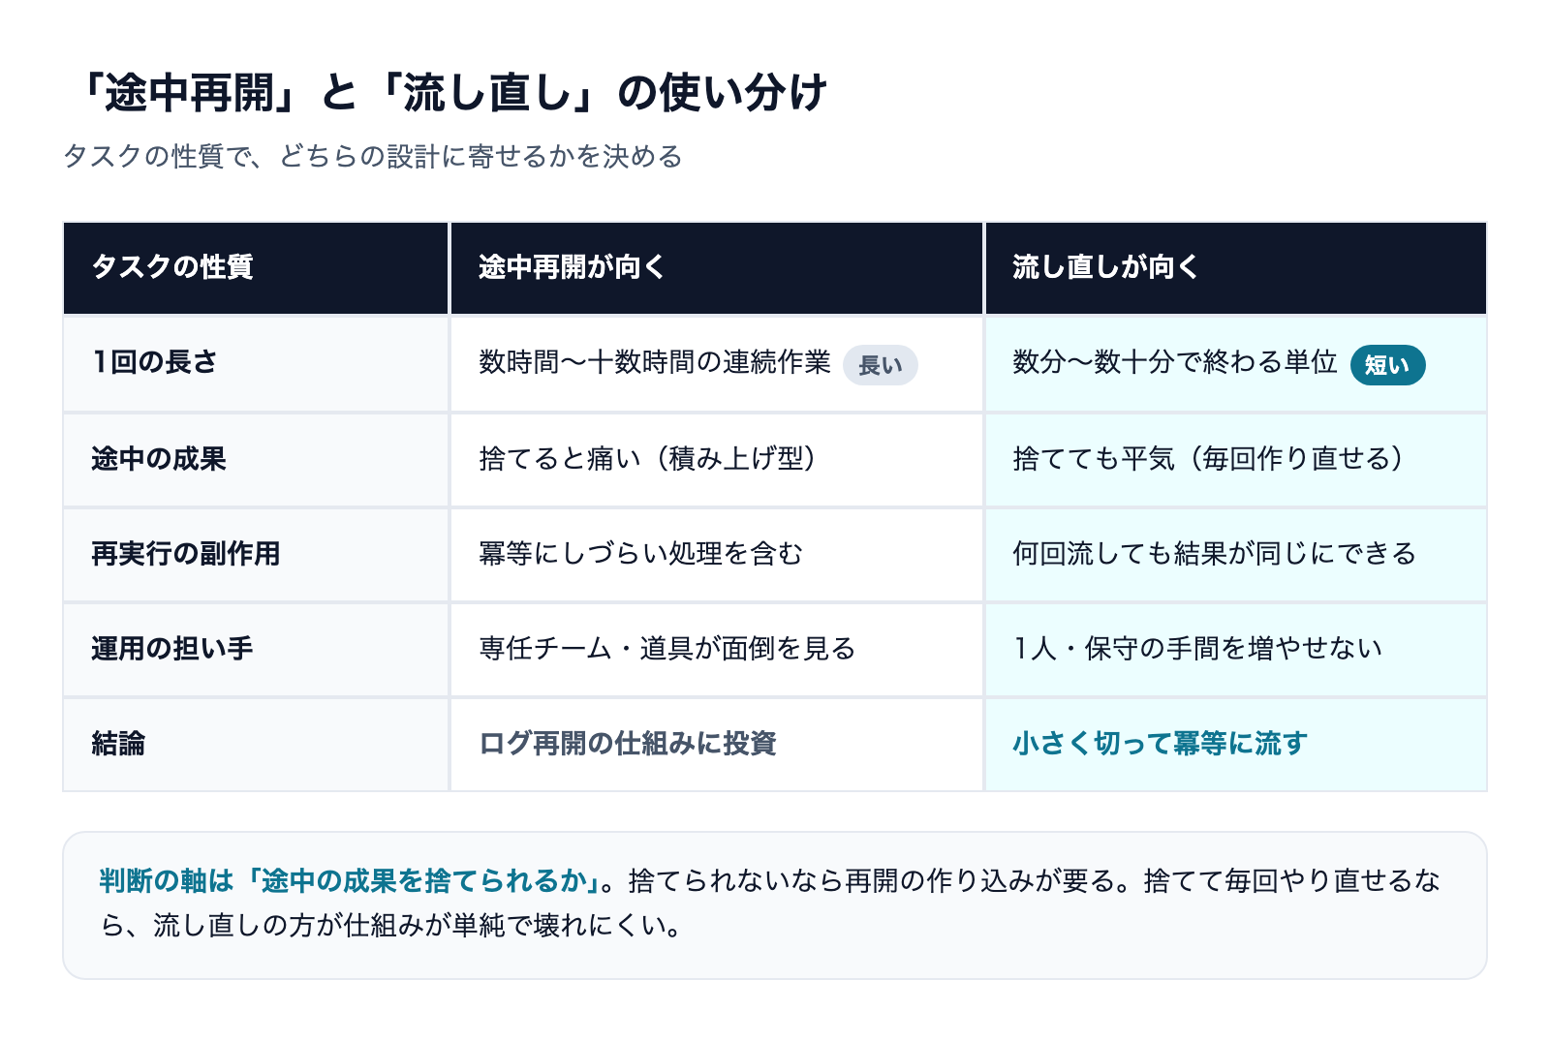Click the 結論 row label
This screenshot has height=1042, width=1550.
tap(257, 745)
